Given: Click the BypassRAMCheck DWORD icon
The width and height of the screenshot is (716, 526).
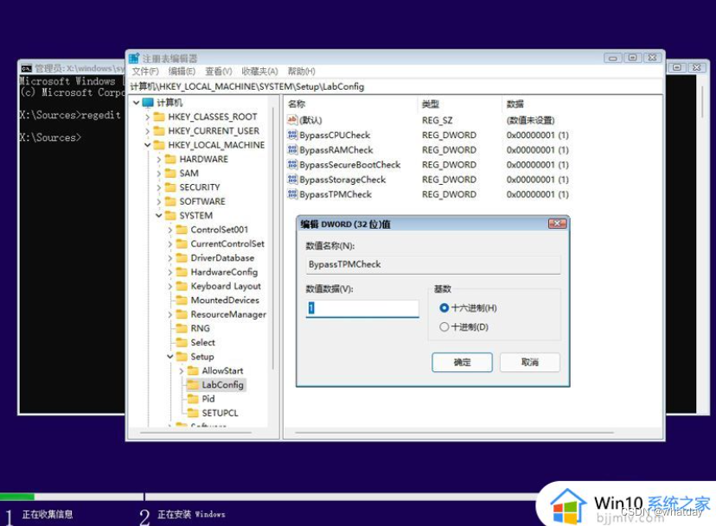Looking at the screenshot, I should pyautogui.click(x=292, y=149).
